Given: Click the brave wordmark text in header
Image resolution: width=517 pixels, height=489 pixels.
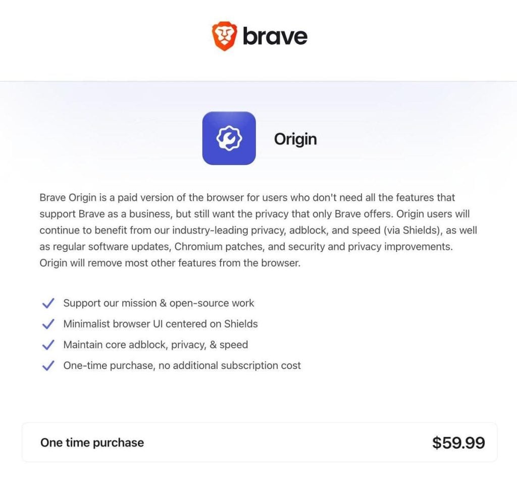Looking at the screenshot, I should (x=275, y=36).
